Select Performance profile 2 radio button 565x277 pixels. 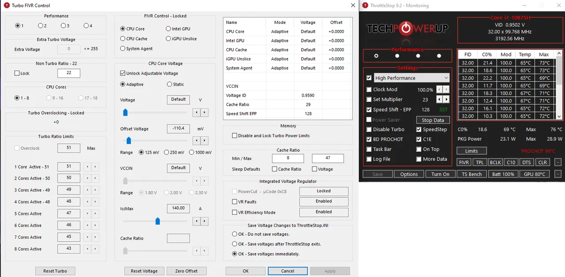point(41,26)
